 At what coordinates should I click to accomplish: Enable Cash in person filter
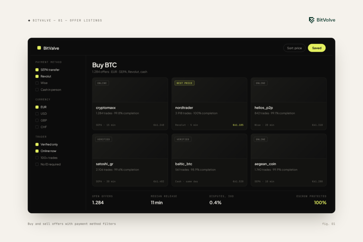pyautogui.click(x=37, y=90)
